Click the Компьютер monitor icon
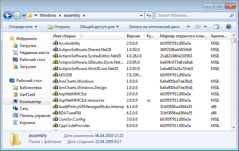239x151 pixels. click(15, 102)
